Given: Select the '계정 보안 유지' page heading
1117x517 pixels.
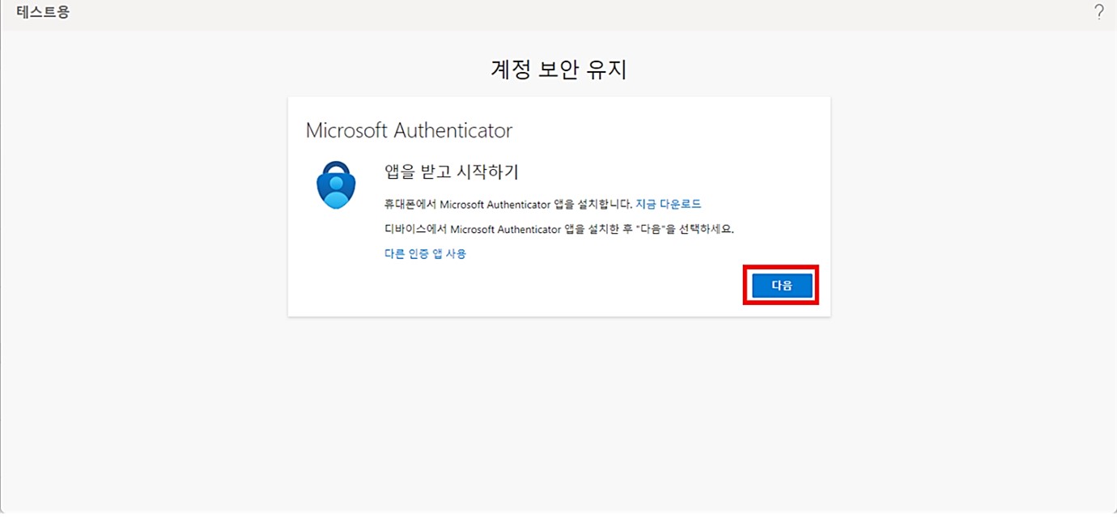Looking at the screenshot, I should (x=558, y=69).
